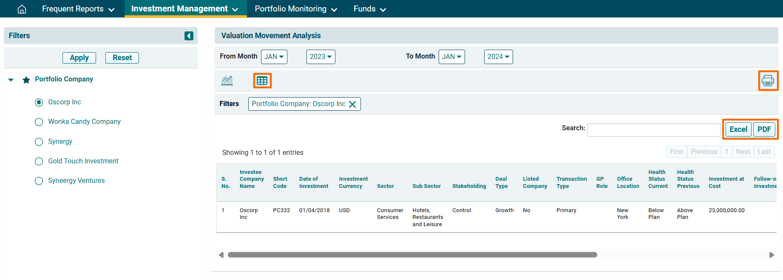Switch to table grid view icon
The image size is (783, 280).
point(262,81)
